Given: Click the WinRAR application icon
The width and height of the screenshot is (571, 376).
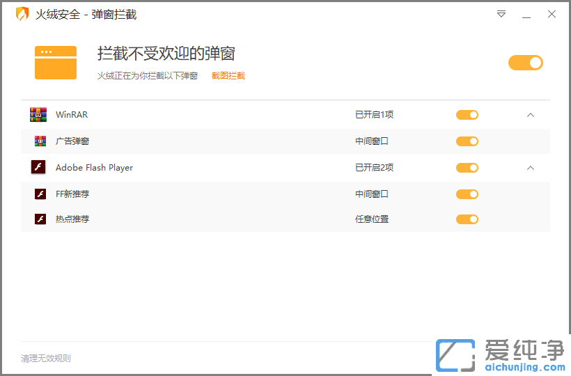Looking at the screenshot, I should [x=38, y=115].
